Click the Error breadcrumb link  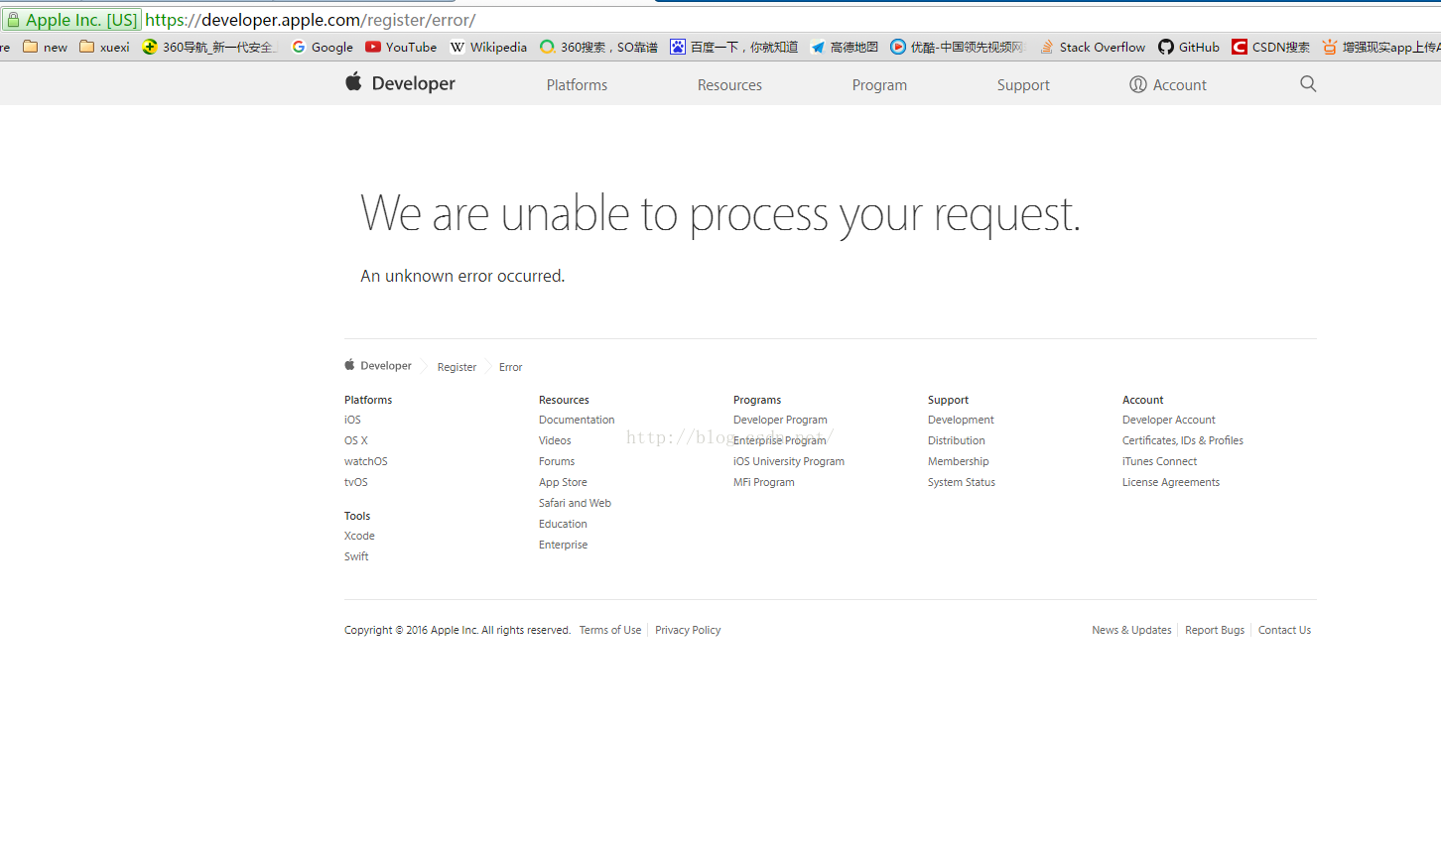pos(510,367)
